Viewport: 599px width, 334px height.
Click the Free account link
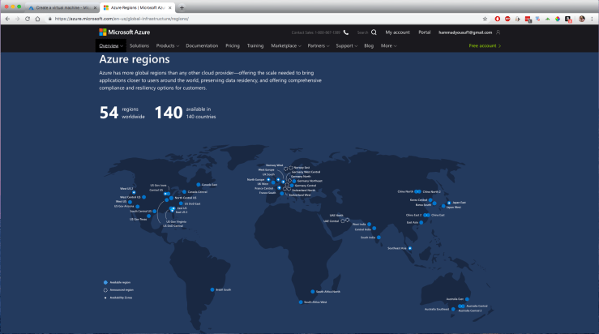[x=485, y=46]
